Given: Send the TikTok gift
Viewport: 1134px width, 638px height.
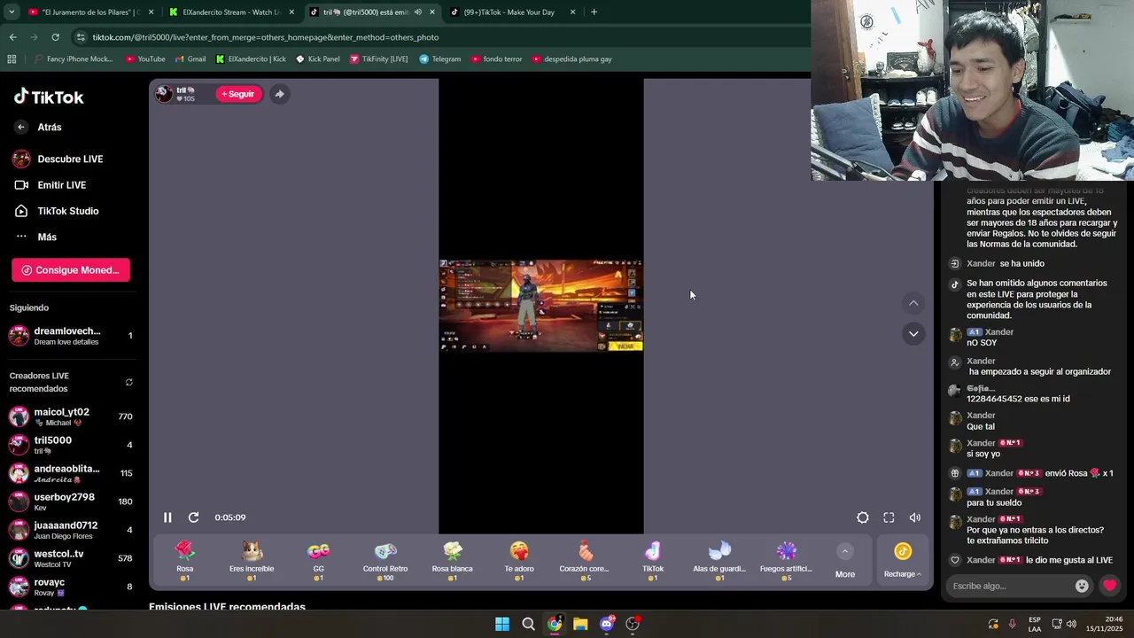Looking at the screenshot, I should click(x=653, y=561).
